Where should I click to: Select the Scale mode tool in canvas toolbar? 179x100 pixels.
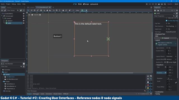pyautogui.click(x=38, y=10)
